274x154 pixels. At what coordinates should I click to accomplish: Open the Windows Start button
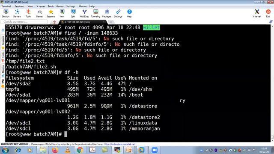coord(5,150)
